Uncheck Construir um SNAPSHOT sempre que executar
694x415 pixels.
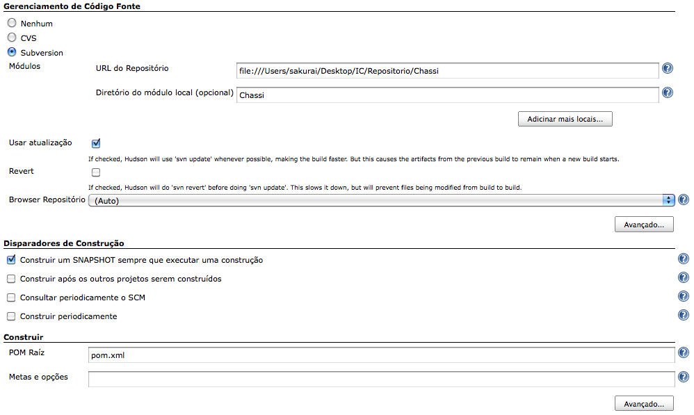tap(12, 260)
